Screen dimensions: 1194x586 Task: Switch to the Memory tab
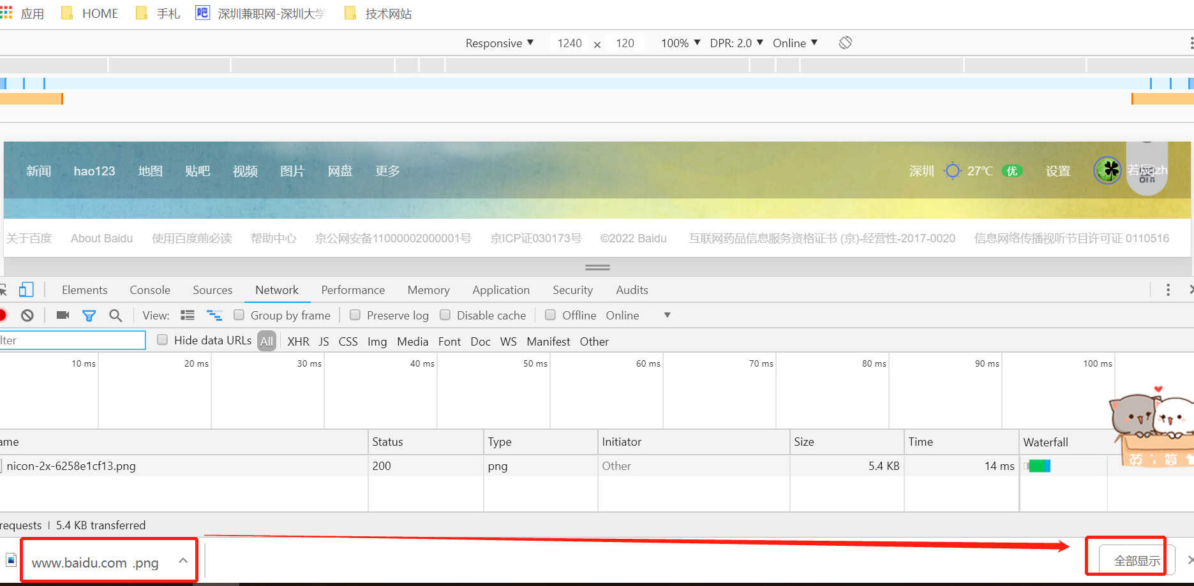point(428,290)
